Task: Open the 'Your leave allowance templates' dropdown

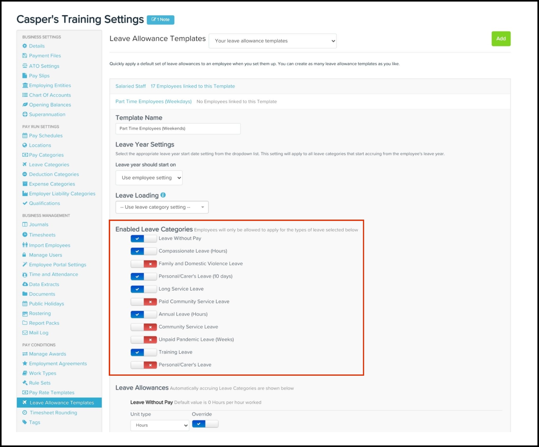Action: 272,41
